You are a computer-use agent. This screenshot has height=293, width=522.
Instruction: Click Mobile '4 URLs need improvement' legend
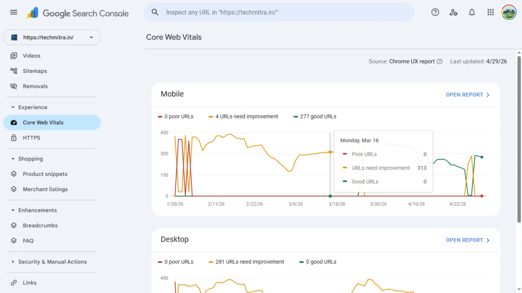[244, 116]
